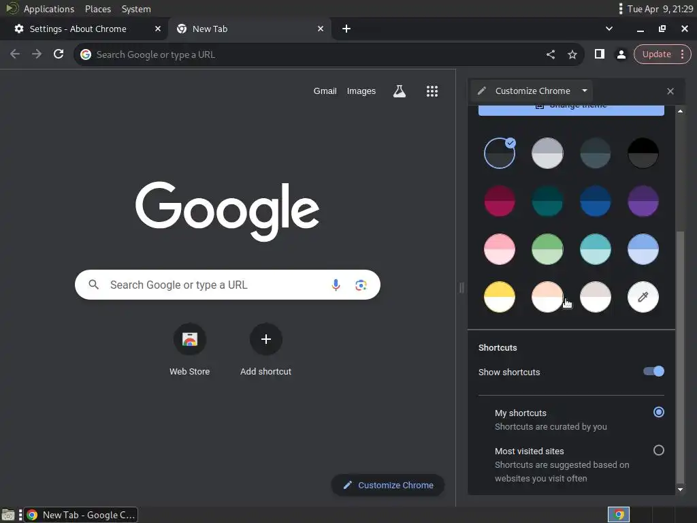Open the Search Labs flask icon
Image resolution: width=697 pixels, height=523 pixels.
pyautogui.click(x=399, y=91)
